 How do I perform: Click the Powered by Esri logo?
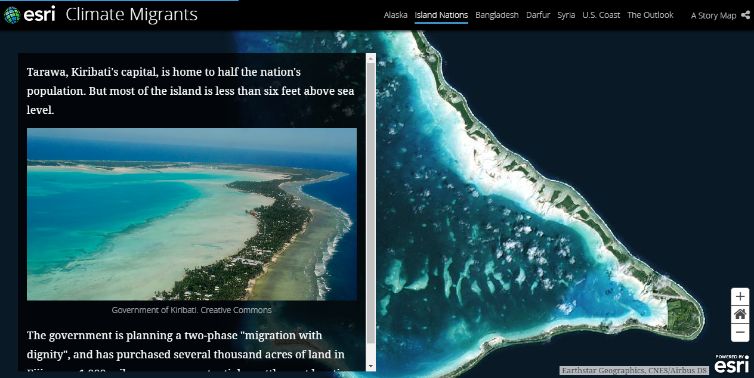point(732,363)
